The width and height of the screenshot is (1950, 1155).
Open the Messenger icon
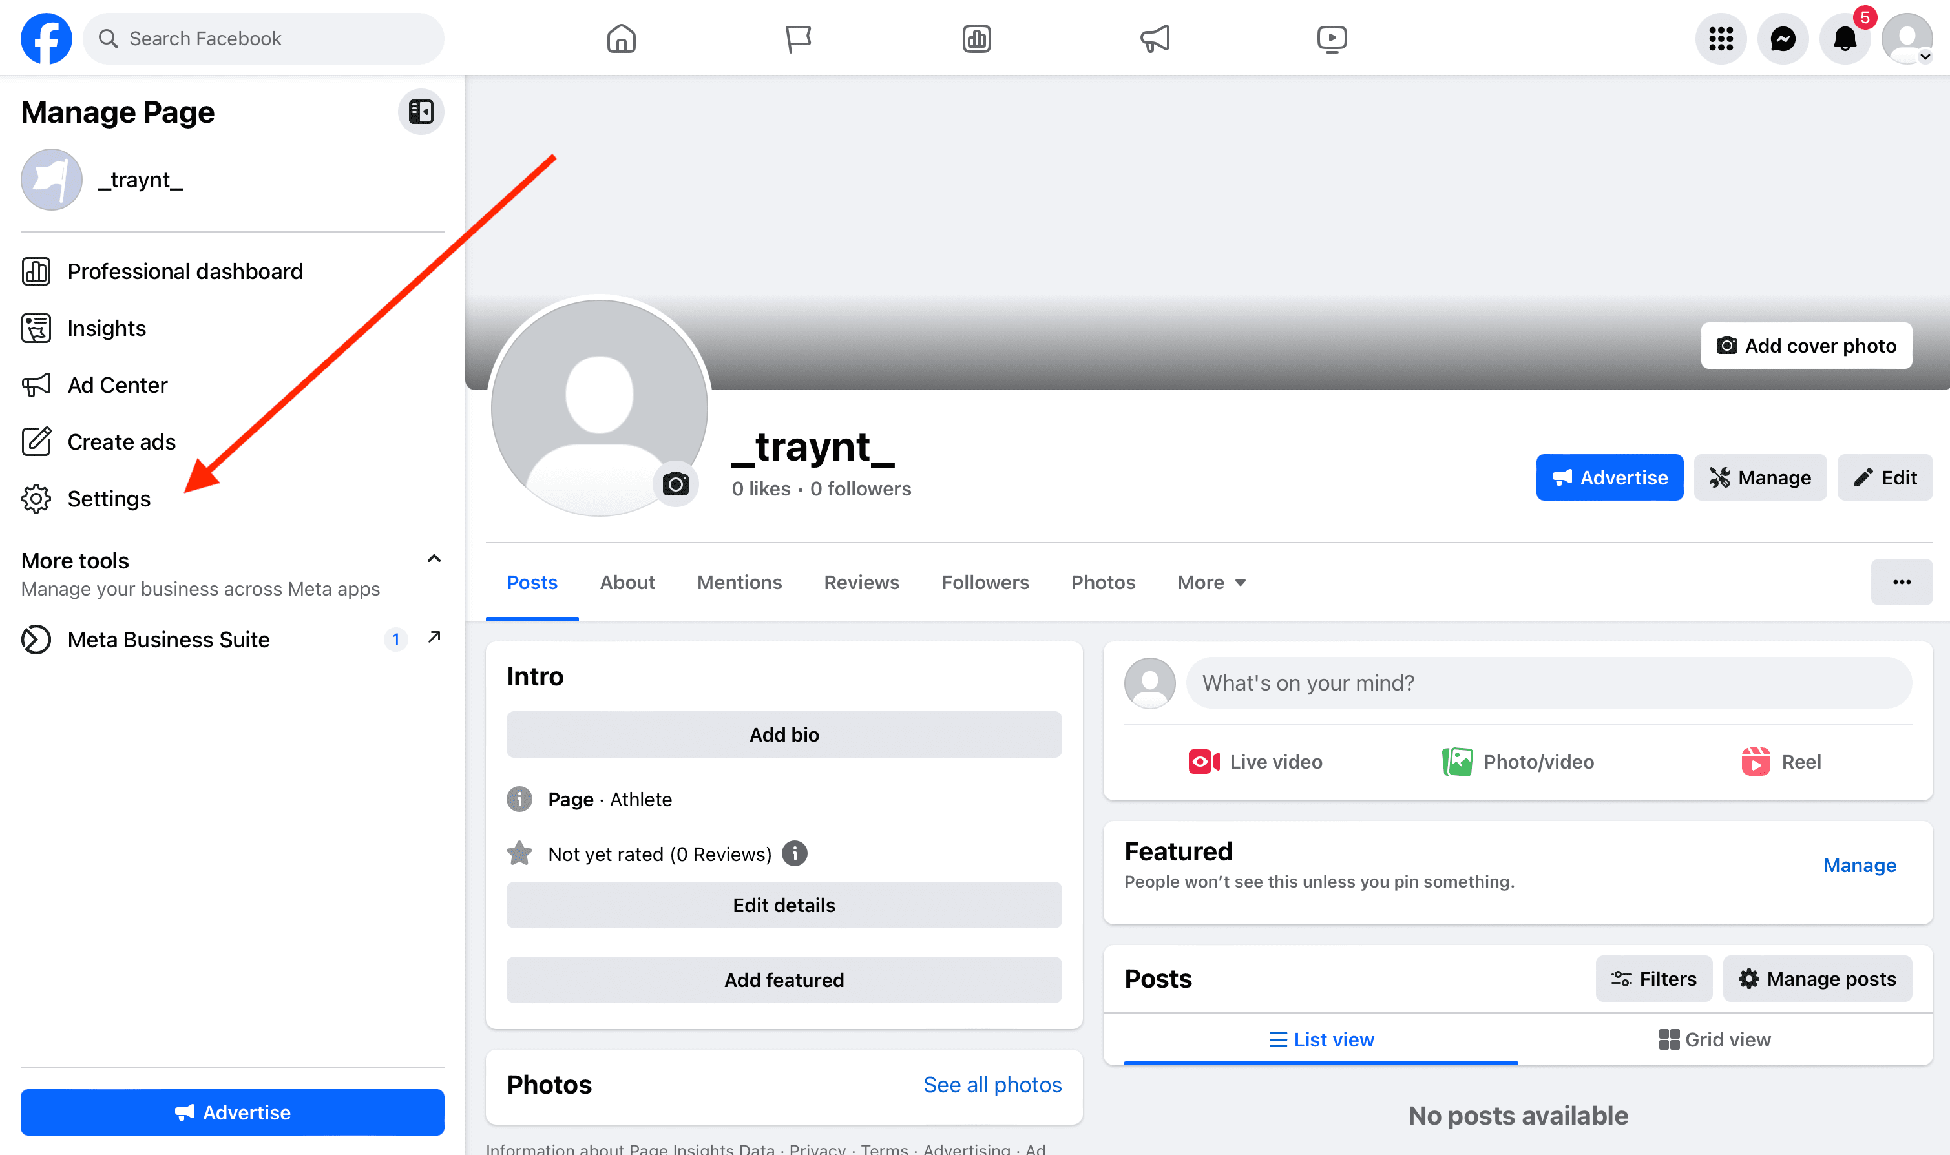[x=1782, y=38]
